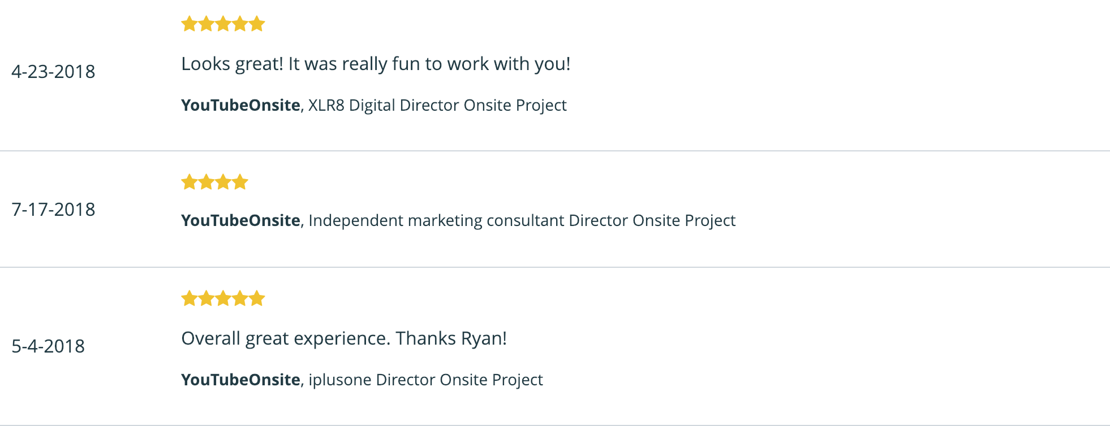The width and height of the screenshot is (1110, 426).
Task: Click the first star of the 4-23-2018 review
Action: coord(189,24)
